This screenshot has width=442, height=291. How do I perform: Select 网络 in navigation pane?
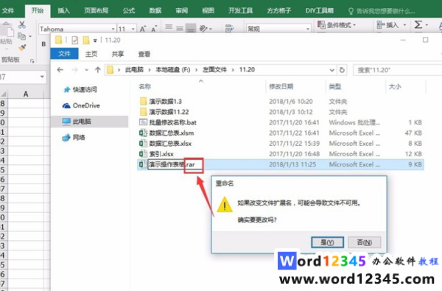tap(74, 138)
